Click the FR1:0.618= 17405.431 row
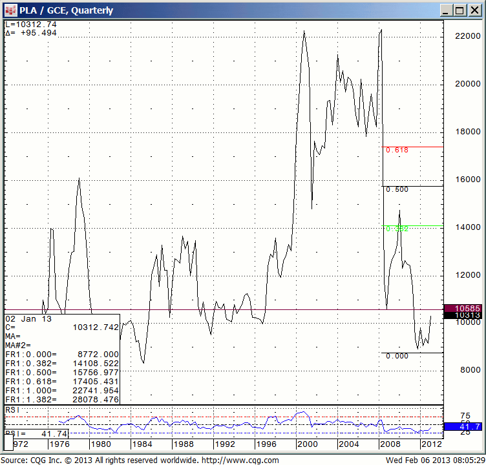Image resolution: width=486 pixels, height=465 pixels. (x=62, y=381)
